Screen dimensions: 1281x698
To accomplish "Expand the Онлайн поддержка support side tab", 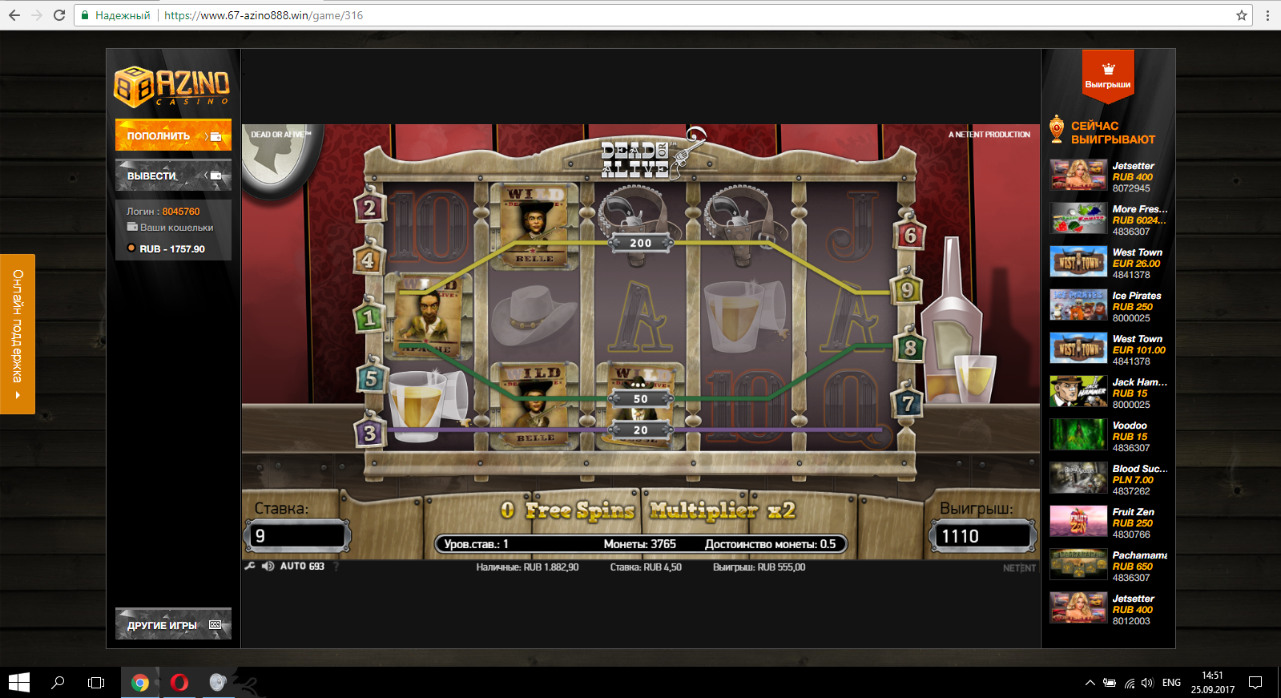I will (18, 334).
